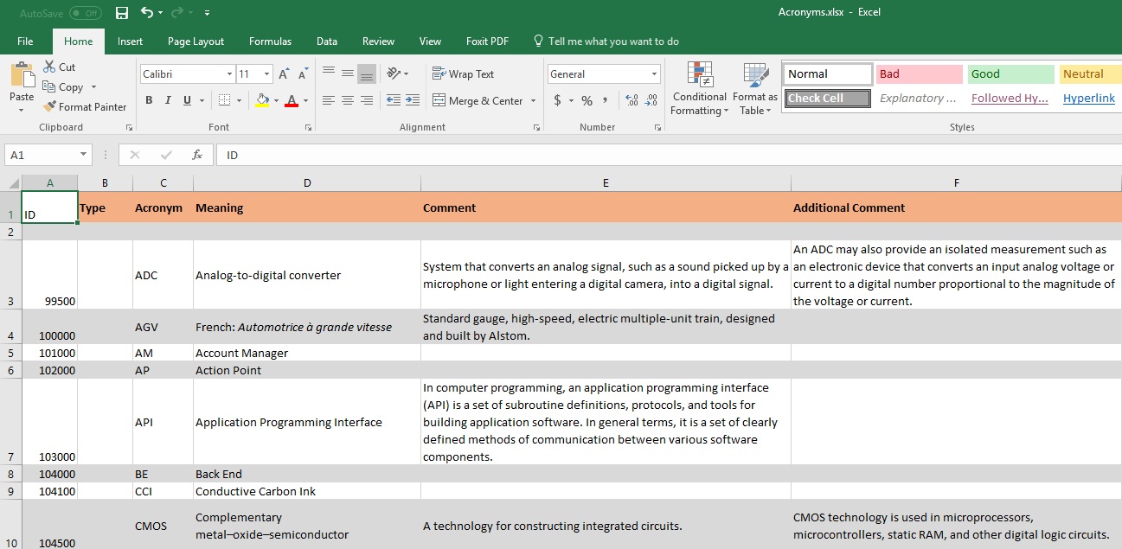The height and width of the screenshot is (549, 1122).
Task: Increase indent of cell text
Action: [x=413, y=101]
